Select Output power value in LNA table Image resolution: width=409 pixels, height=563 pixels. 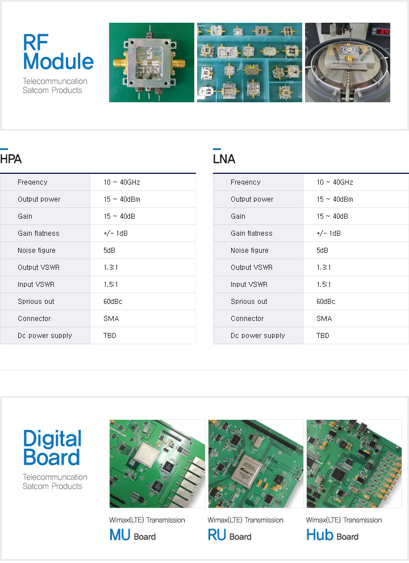[x=335, y=199]
